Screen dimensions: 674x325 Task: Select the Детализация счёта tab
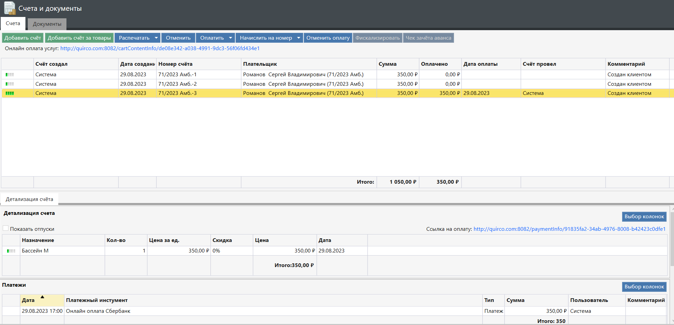tap(29, 199)
